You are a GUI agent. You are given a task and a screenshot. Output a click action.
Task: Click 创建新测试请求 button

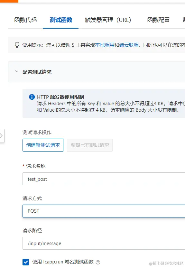[x=43, y=145]
